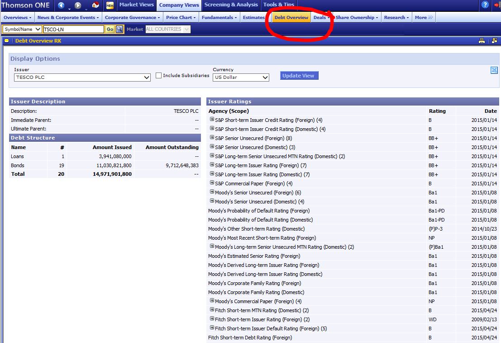Click the back navigation arrow icon

61,5
